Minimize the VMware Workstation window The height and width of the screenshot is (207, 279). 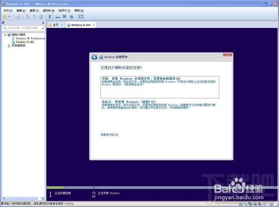point(264,3)
